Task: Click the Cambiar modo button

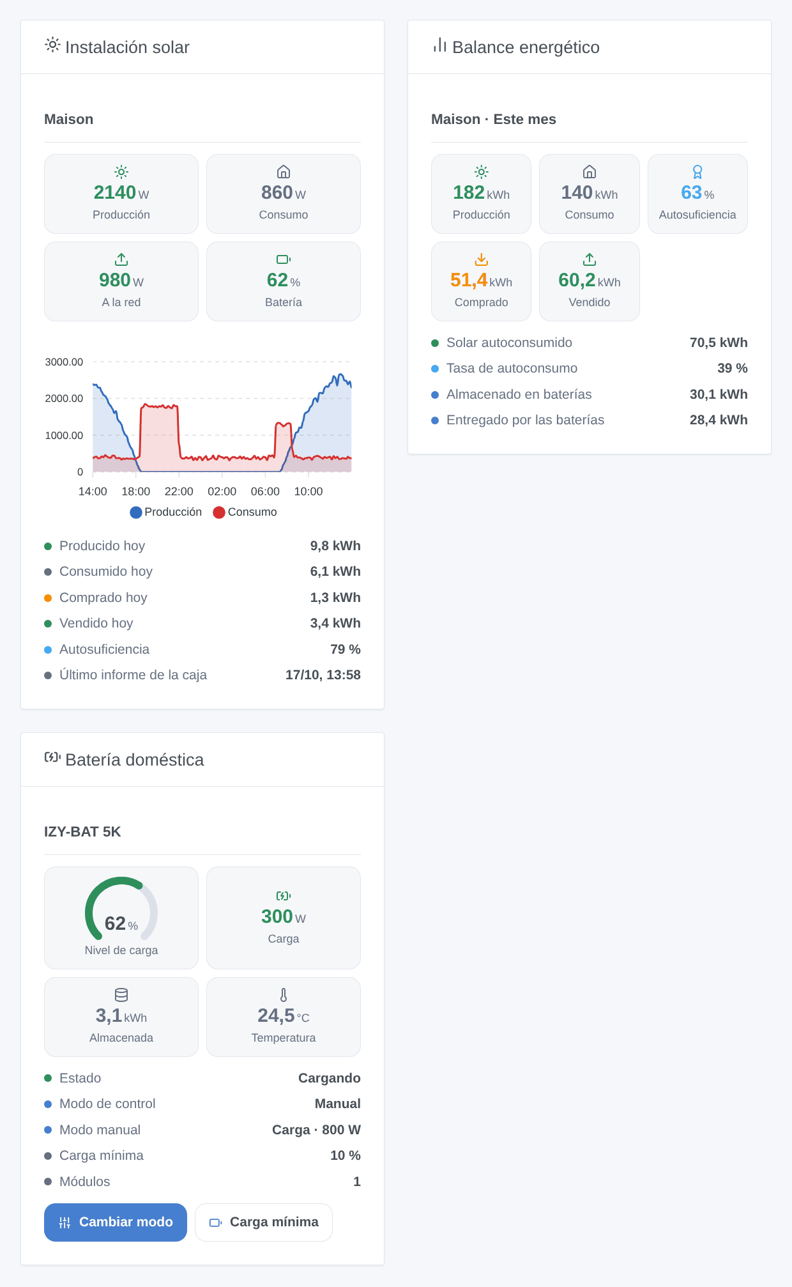Action: (x=116, y=1222)
